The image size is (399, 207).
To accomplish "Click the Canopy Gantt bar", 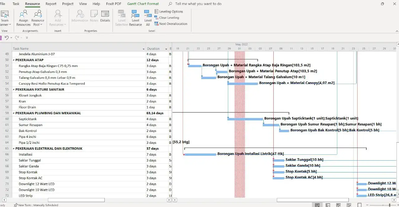I will tap(243, 83).
